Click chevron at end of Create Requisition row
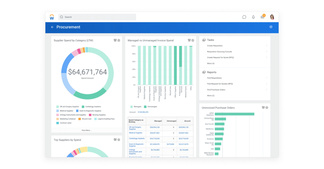Image resolution: width=324 pixels, height=169 pixels. 266,46
